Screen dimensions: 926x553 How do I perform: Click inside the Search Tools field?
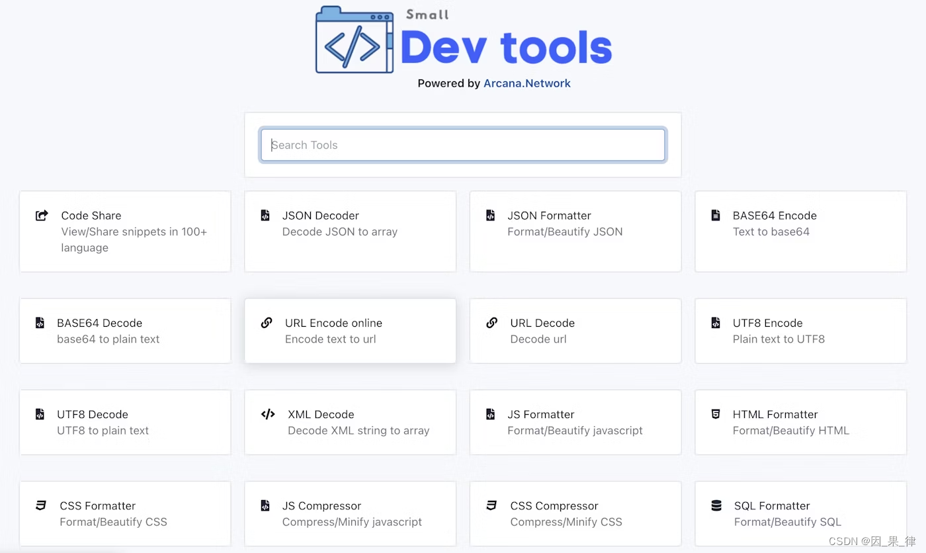(462, 145)
